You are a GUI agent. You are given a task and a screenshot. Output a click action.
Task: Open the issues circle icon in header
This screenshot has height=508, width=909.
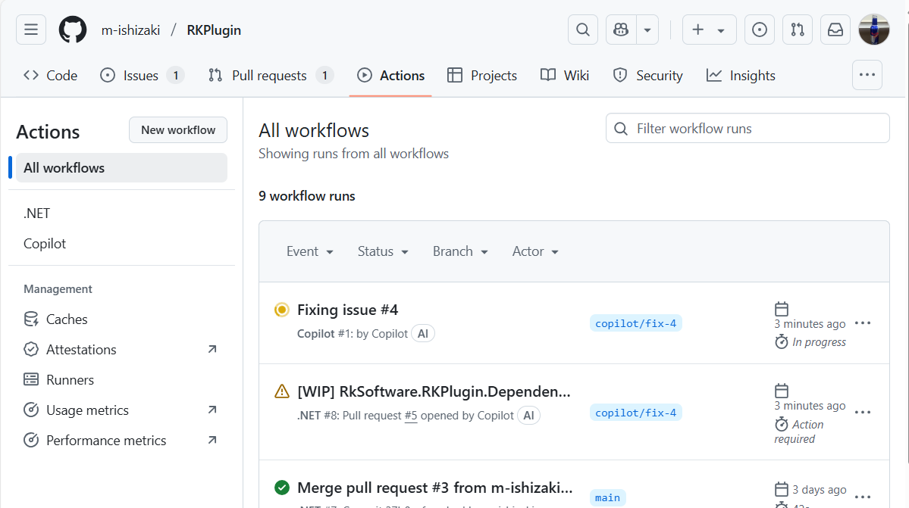coord(759,30)
